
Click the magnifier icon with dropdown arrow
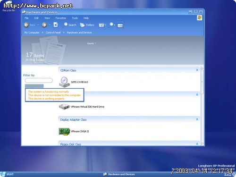coord(110,25)
